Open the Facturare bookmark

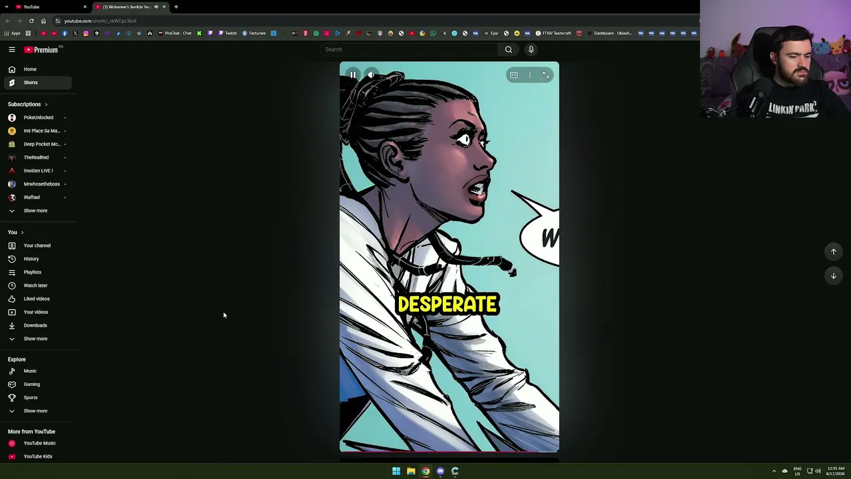(x=254, y=33)
